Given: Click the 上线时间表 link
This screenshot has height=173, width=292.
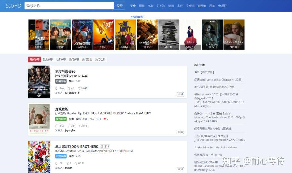Looking at the screenshot, I should pos(136,17).
